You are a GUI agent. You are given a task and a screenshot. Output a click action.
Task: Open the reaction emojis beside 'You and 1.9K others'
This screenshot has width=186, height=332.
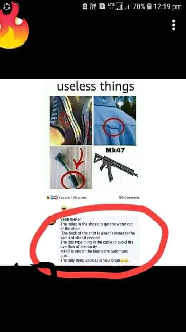52,198
